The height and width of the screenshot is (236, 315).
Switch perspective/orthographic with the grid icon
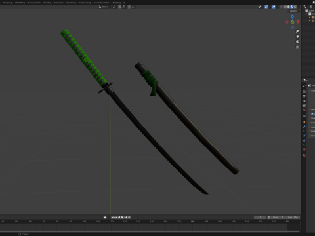coord(297,47)
